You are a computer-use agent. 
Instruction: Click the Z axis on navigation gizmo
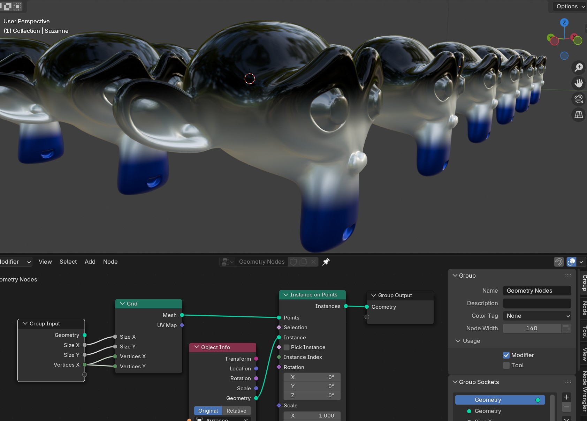(x=564, y=23)
